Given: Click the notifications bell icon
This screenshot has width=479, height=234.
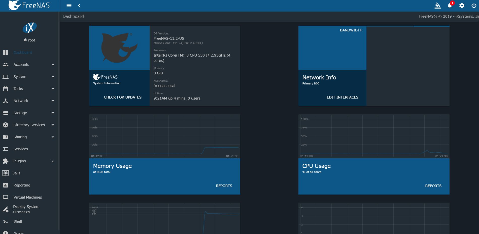Looking at the screenshot, I should (x=450, y=6).
